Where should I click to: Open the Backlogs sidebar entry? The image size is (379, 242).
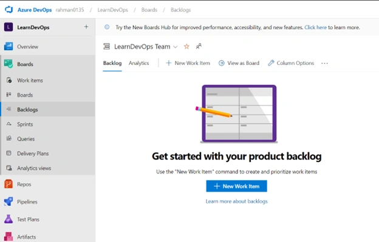click(27, 110)
